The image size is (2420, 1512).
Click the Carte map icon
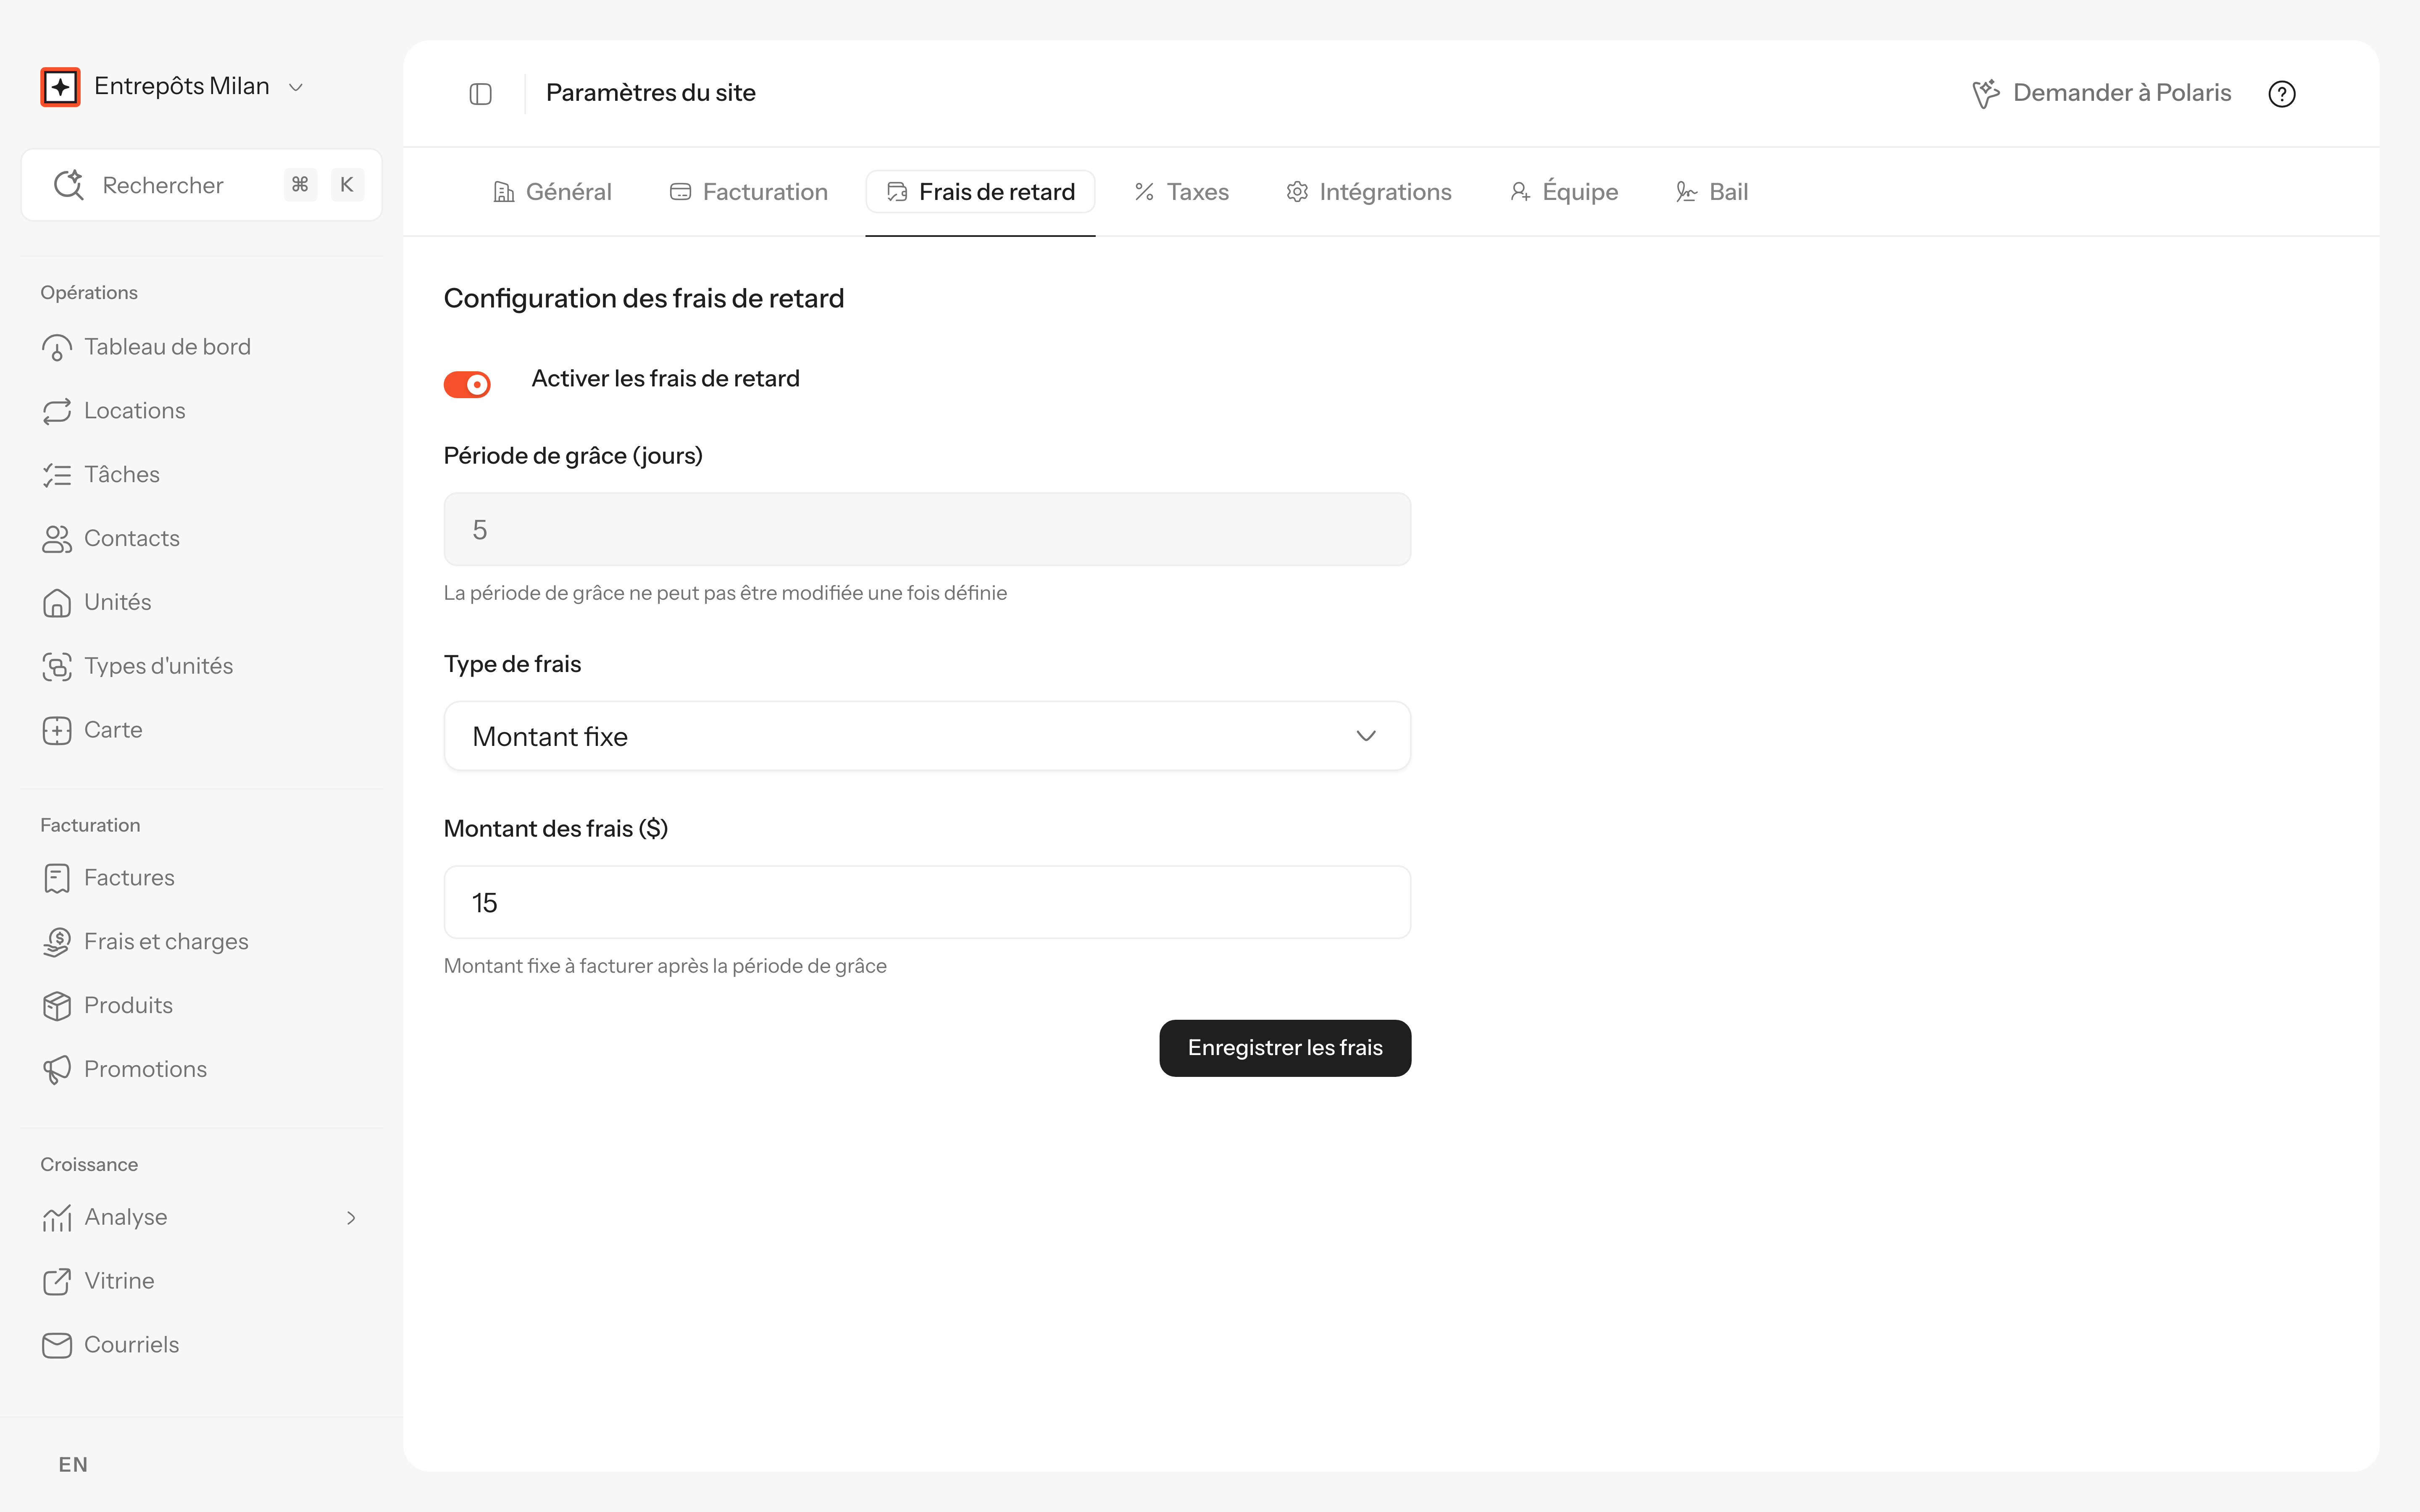click(57, 731)
